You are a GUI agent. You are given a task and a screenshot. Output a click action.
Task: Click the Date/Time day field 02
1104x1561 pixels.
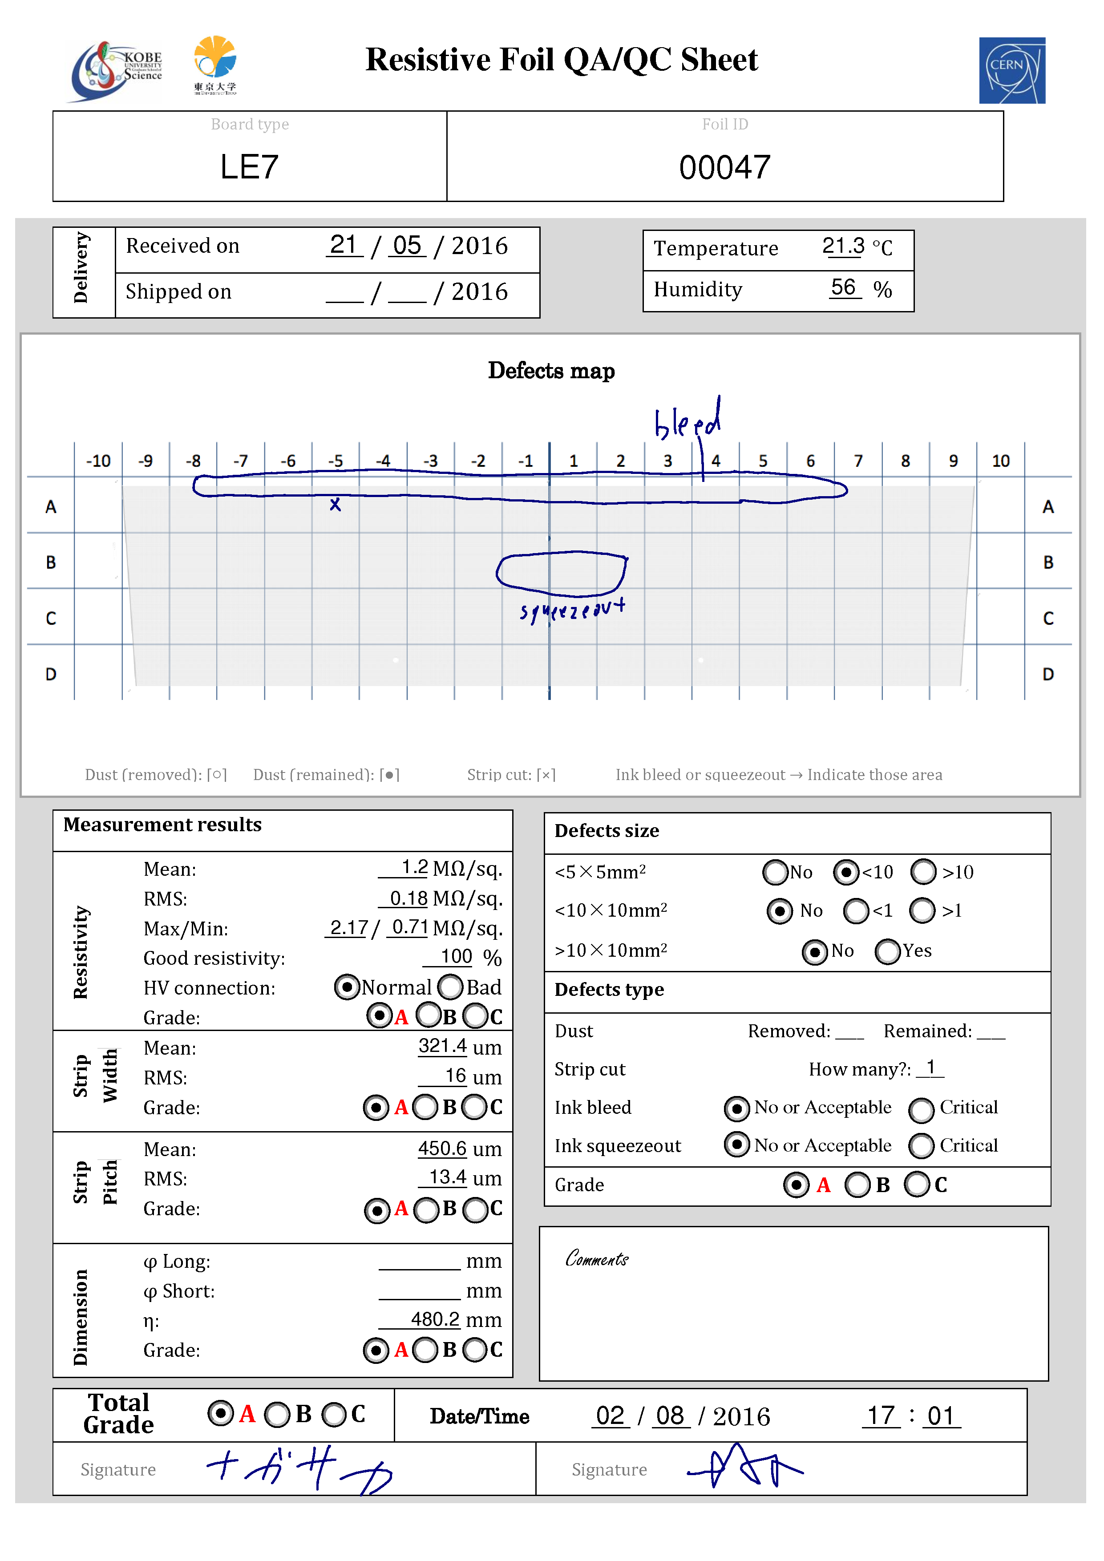pos(611,1415)
